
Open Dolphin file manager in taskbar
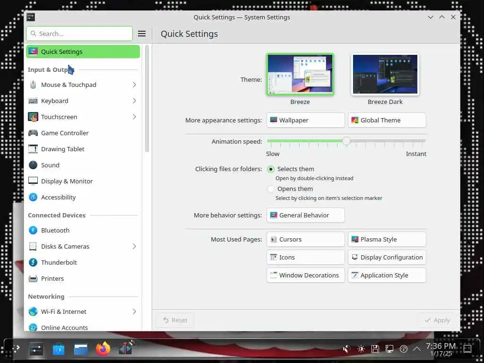(x=81, y=349)
